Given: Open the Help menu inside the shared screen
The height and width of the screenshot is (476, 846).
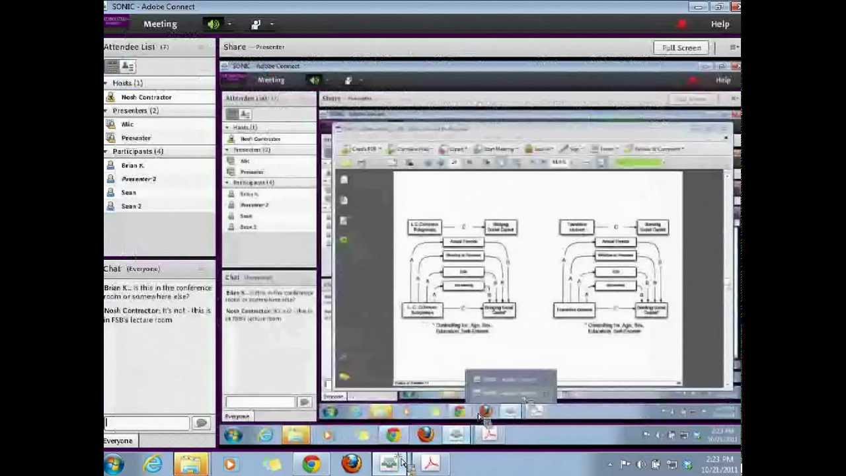Looking at the screenshot, I should click(723, 80).
